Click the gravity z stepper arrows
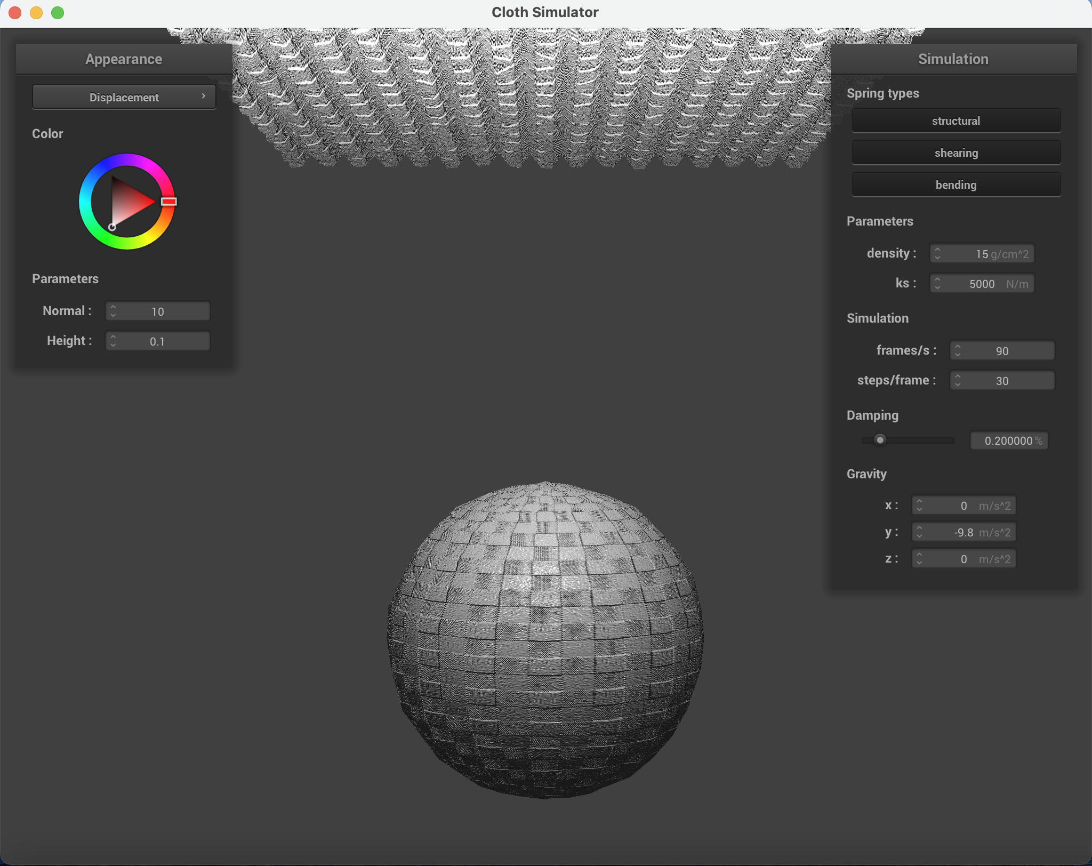This screenshot has height=866, width=1092. [919, 559]
